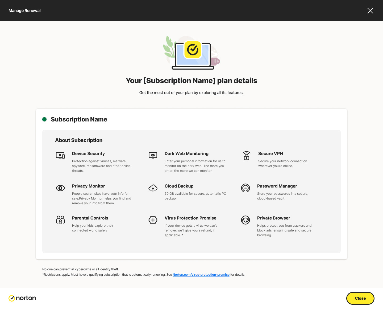Click 'Help your kids explore' description

coord(93,228)
